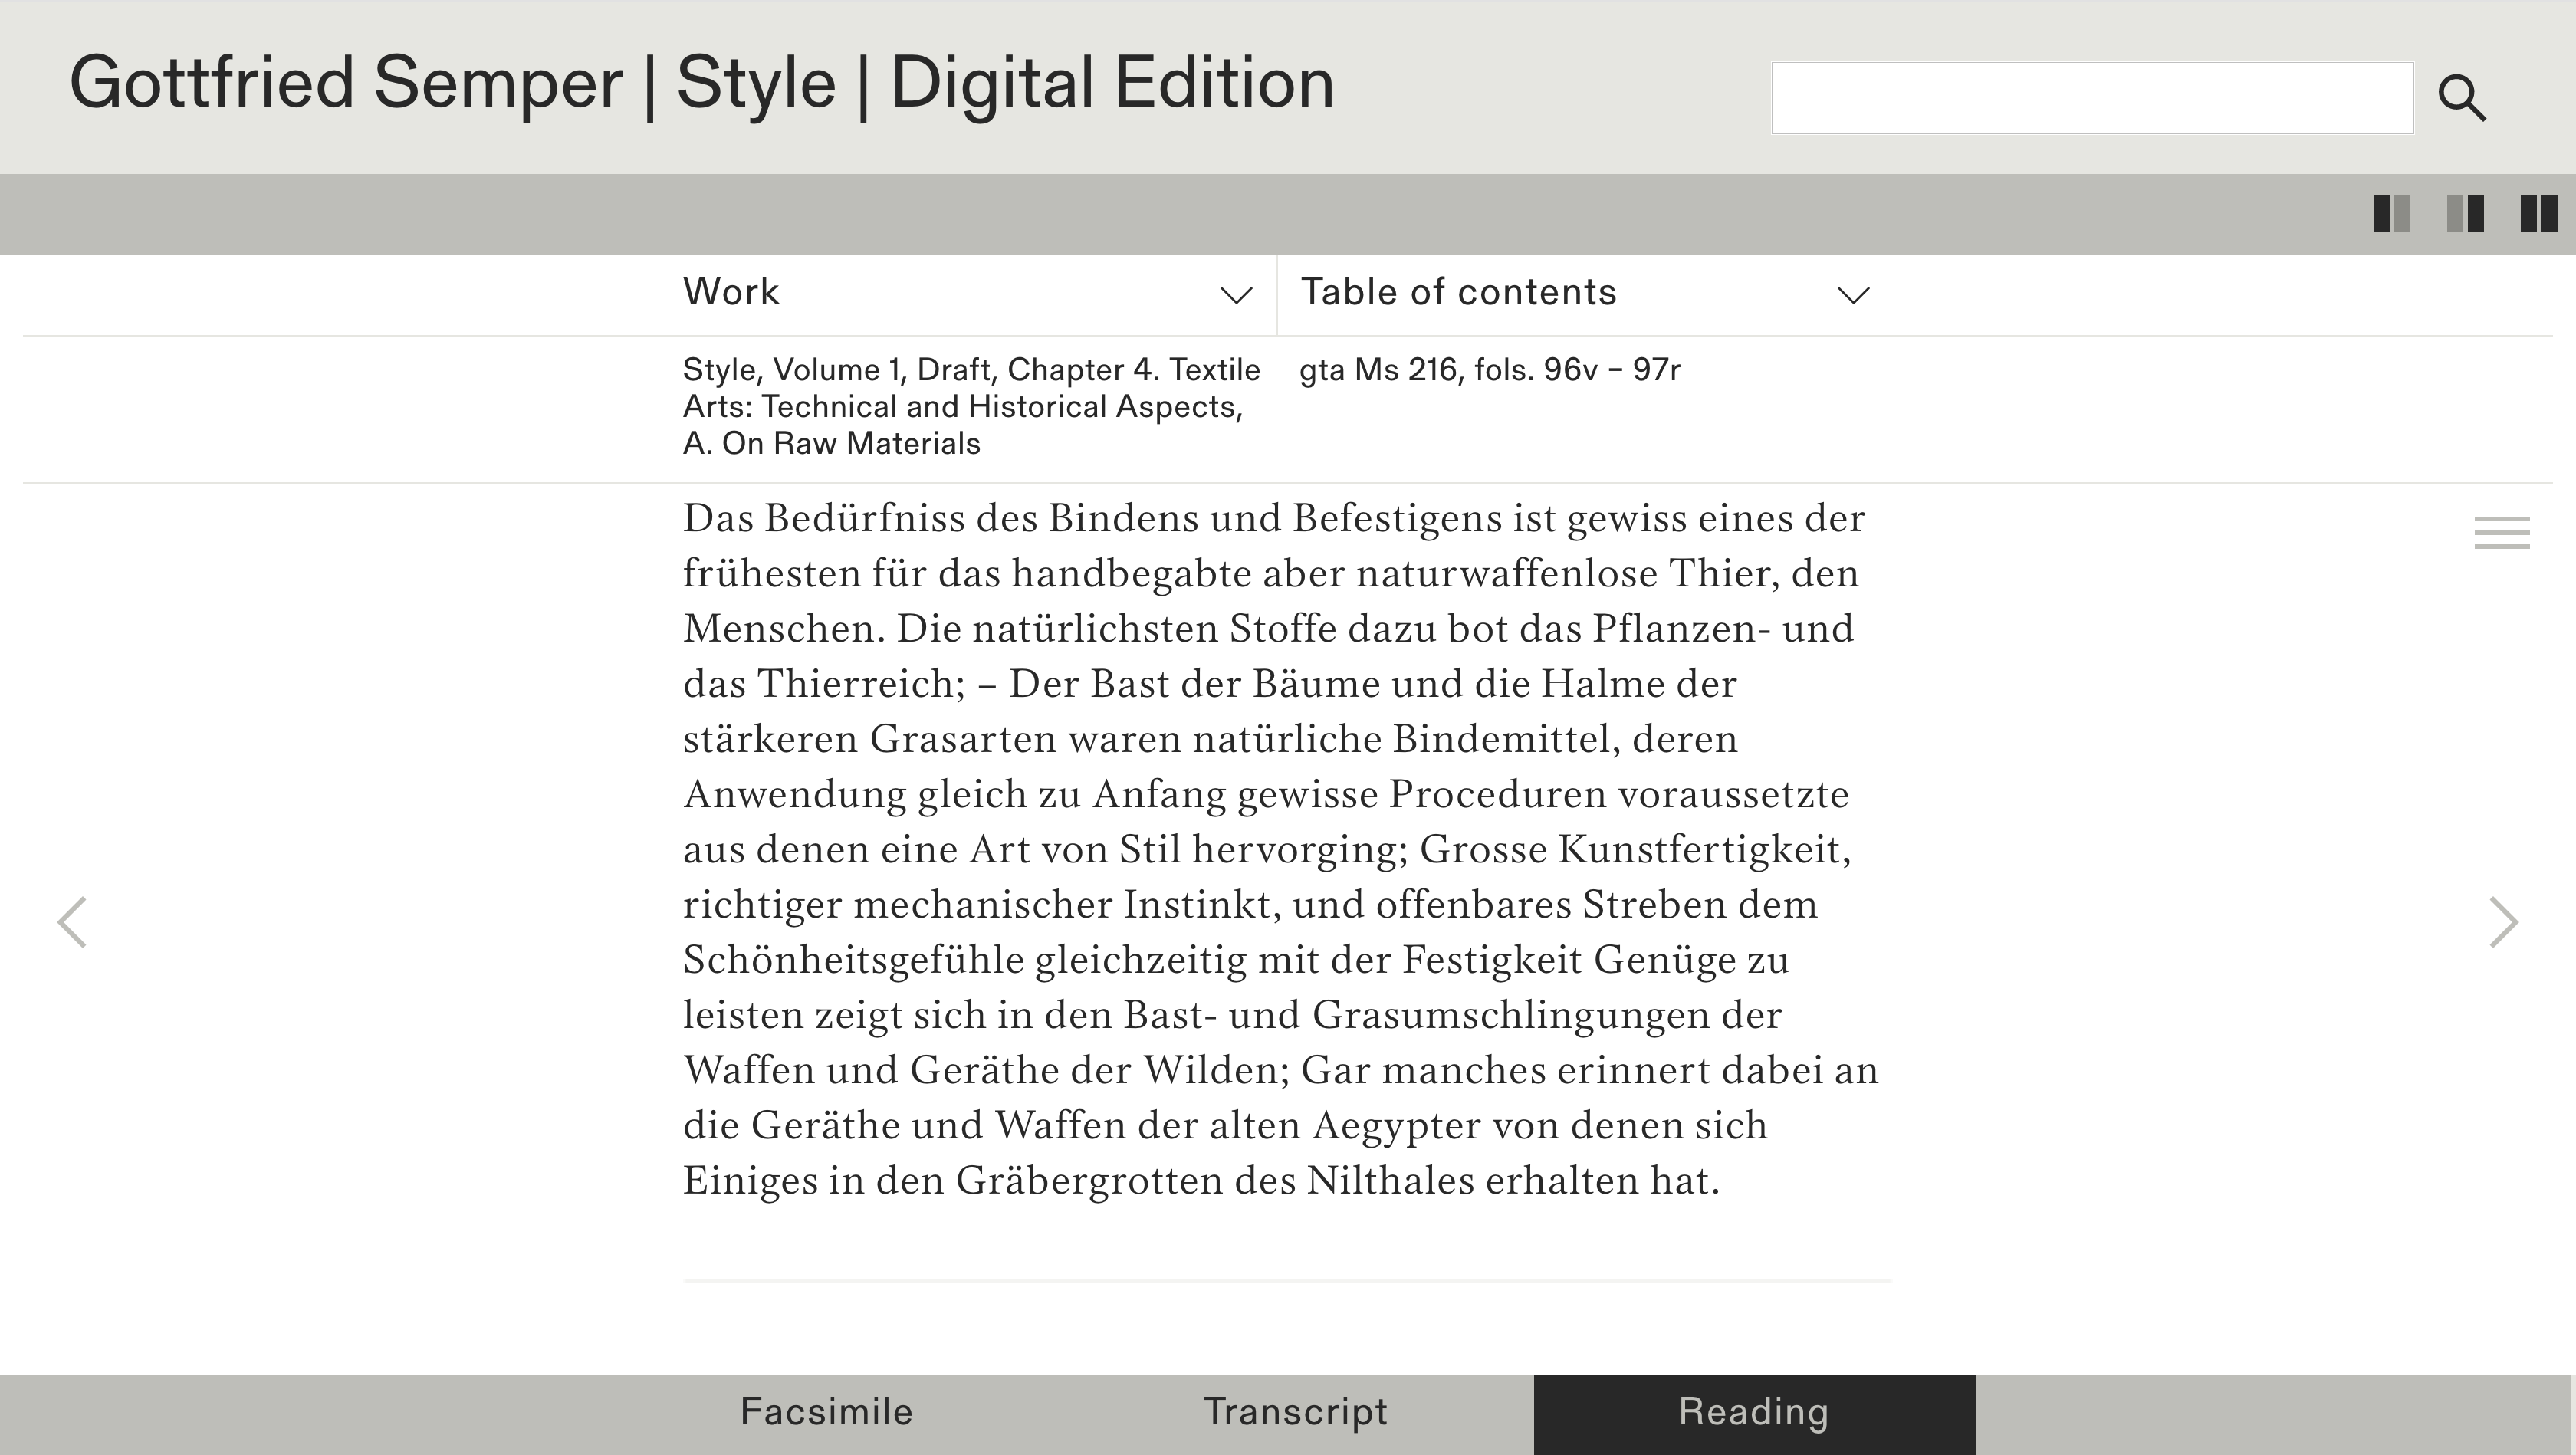This screenshot has height=1455, width=2576.
Task: Click the horizontal divider below the text
Action: [x=1287, y=1280]
